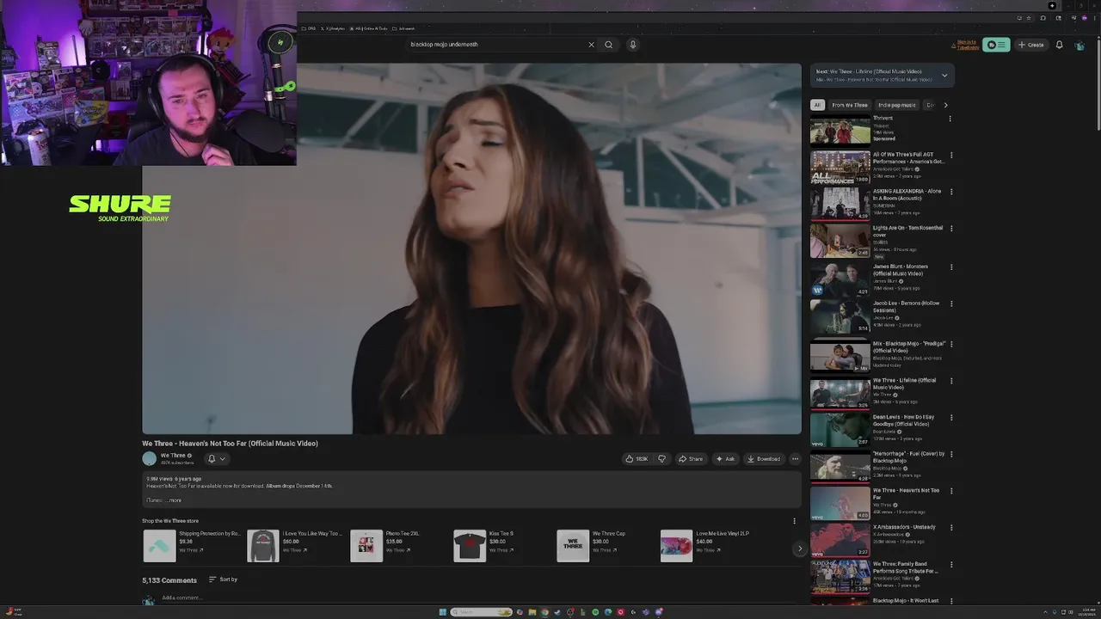
Task: Select the All filter chip
Action: tap(817, 105)
